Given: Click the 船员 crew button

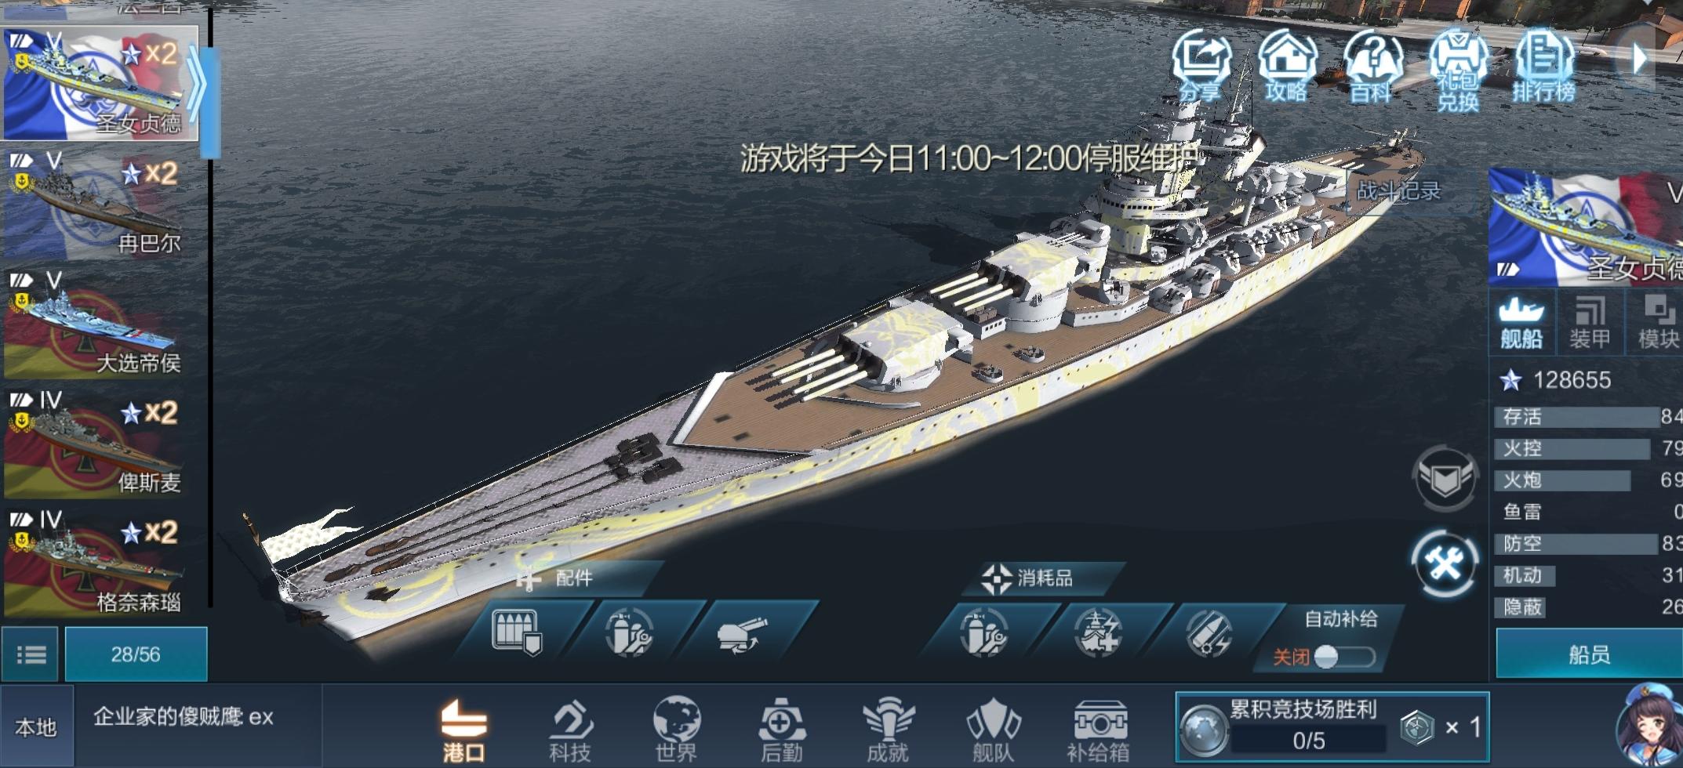Looking at the screenshot, I should 1589,654.
